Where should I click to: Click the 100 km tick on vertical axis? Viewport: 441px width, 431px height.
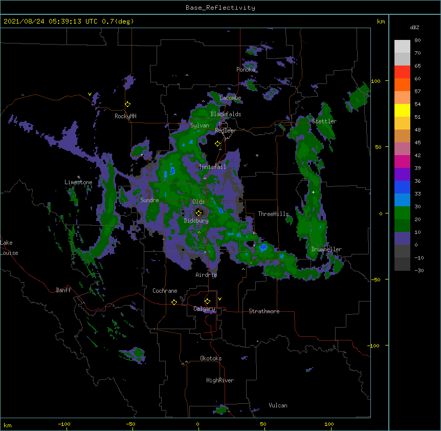376,81
